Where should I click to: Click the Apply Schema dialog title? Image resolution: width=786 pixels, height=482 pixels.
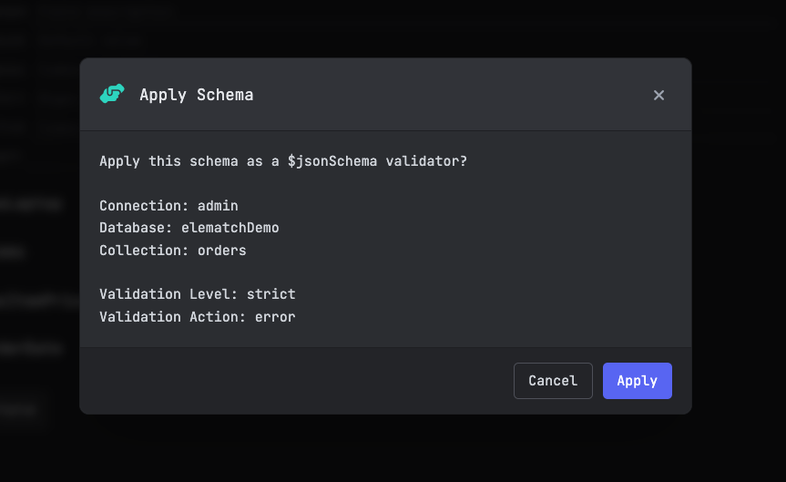coord(196,95)
